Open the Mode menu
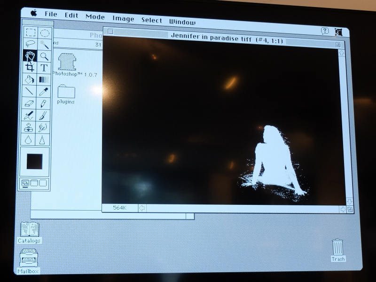376x282 pixels. click(x=95, y=17)
